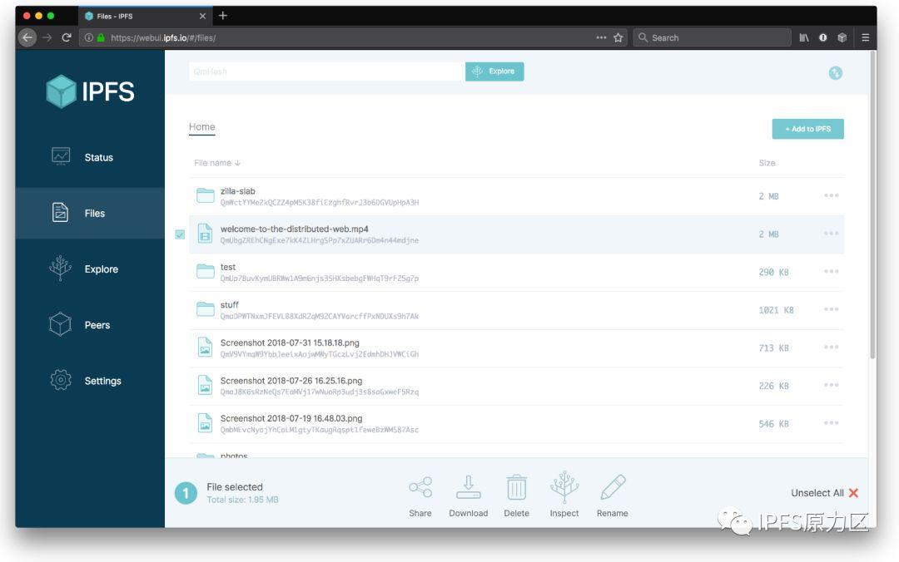Toggle the bookmark star in the address bar
Viewport: 899px width, 562px height.
pyautogui.click(x=617, y=37)
